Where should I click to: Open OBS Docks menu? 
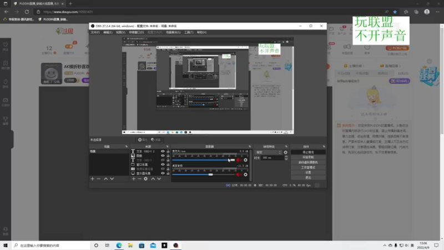[136, 32]
